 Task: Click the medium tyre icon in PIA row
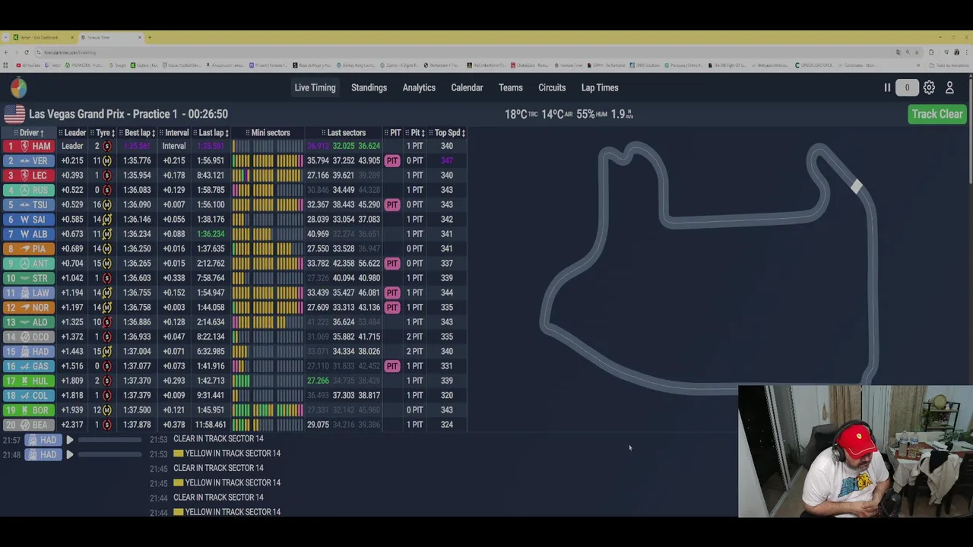coord(107,248)
